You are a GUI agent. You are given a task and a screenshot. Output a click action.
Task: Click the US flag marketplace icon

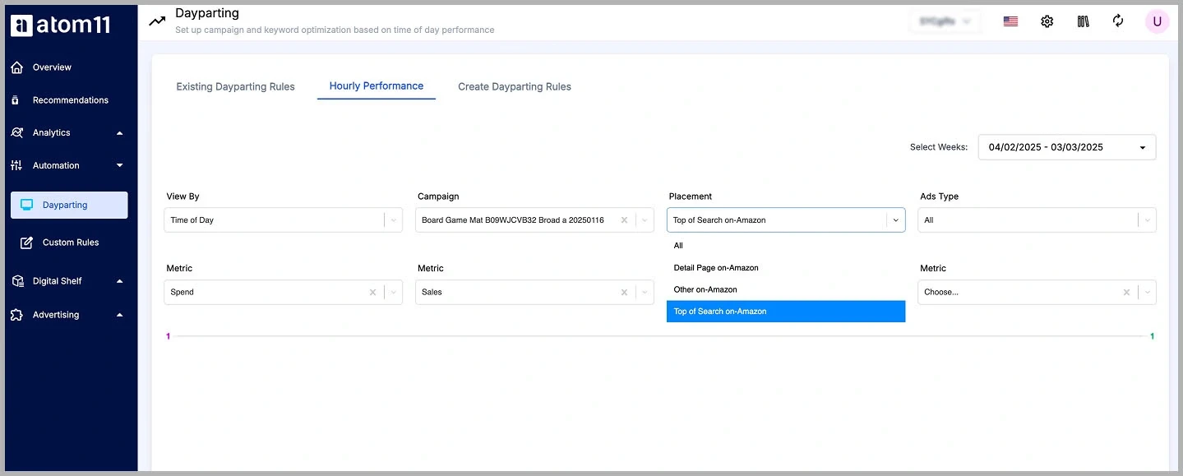1010,21
